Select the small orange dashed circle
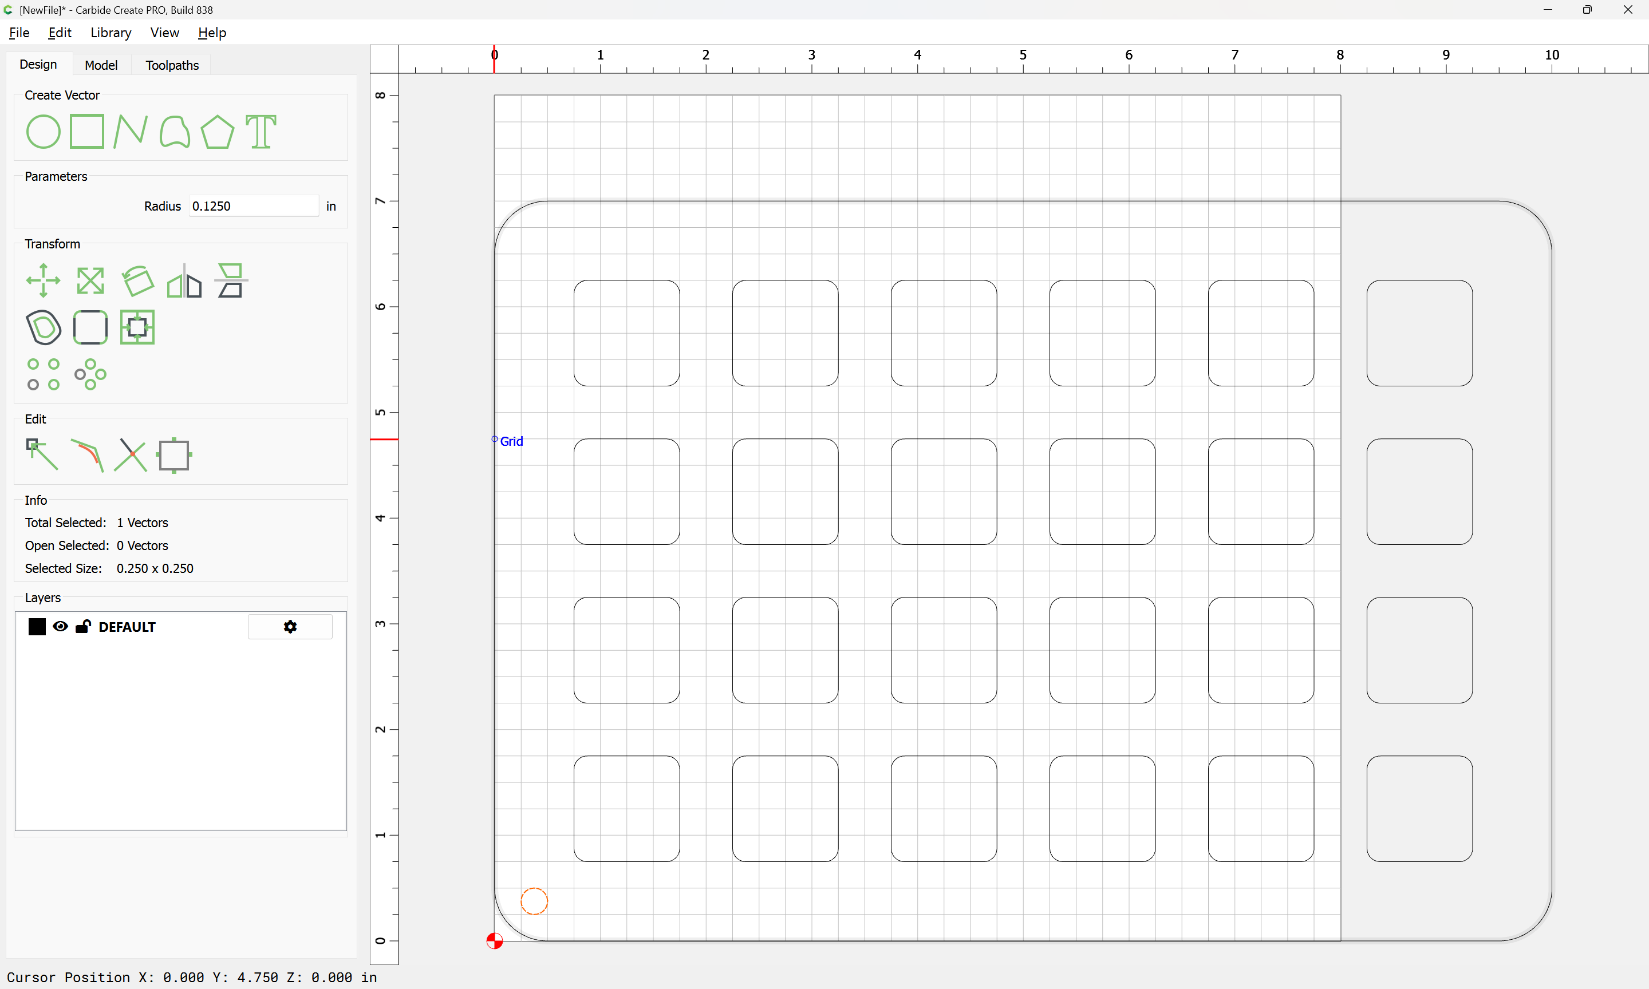Viewport: 1649px width, 989px height. (534, 901)
